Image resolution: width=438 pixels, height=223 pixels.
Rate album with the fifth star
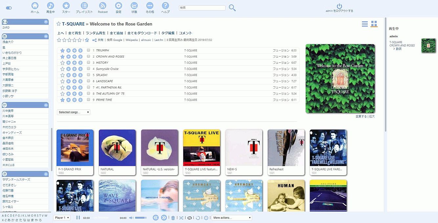[79, 40]
